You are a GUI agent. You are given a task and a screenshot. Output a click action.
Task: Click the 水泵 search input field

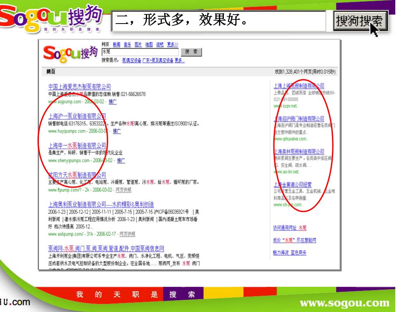140,52
